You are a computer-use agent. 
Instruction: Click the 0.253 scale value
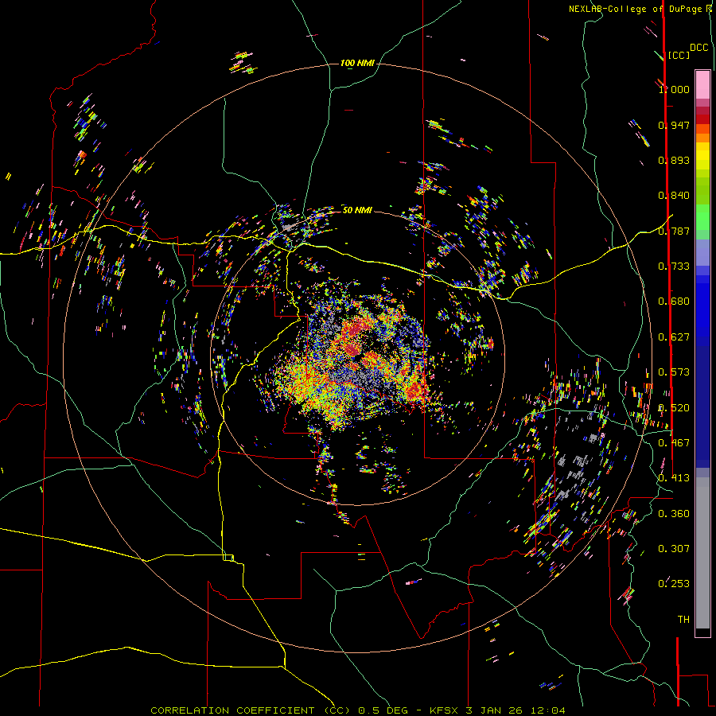(674, 584)
